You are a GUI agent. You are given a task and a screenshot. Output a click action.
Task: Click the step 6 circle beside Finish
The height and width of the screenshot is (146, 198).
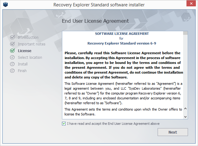[12, 71]
